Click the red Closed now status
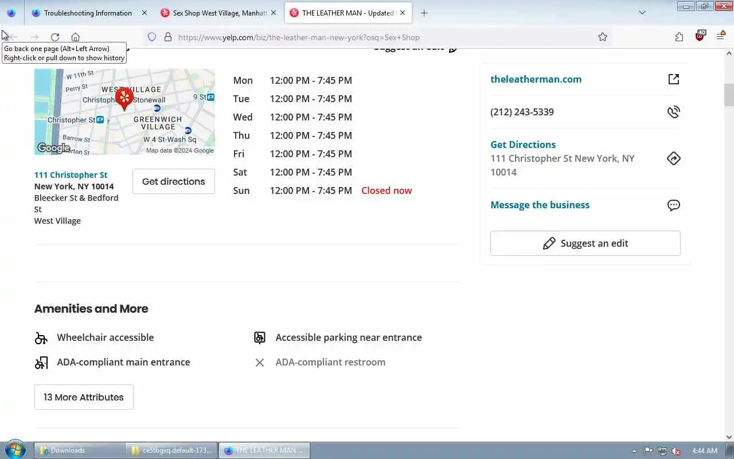The image size is (734, 459). [x=386, y=190]
